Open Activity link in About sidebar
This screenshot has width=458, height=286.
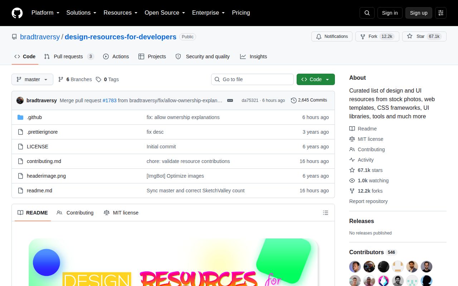[362, 160]
